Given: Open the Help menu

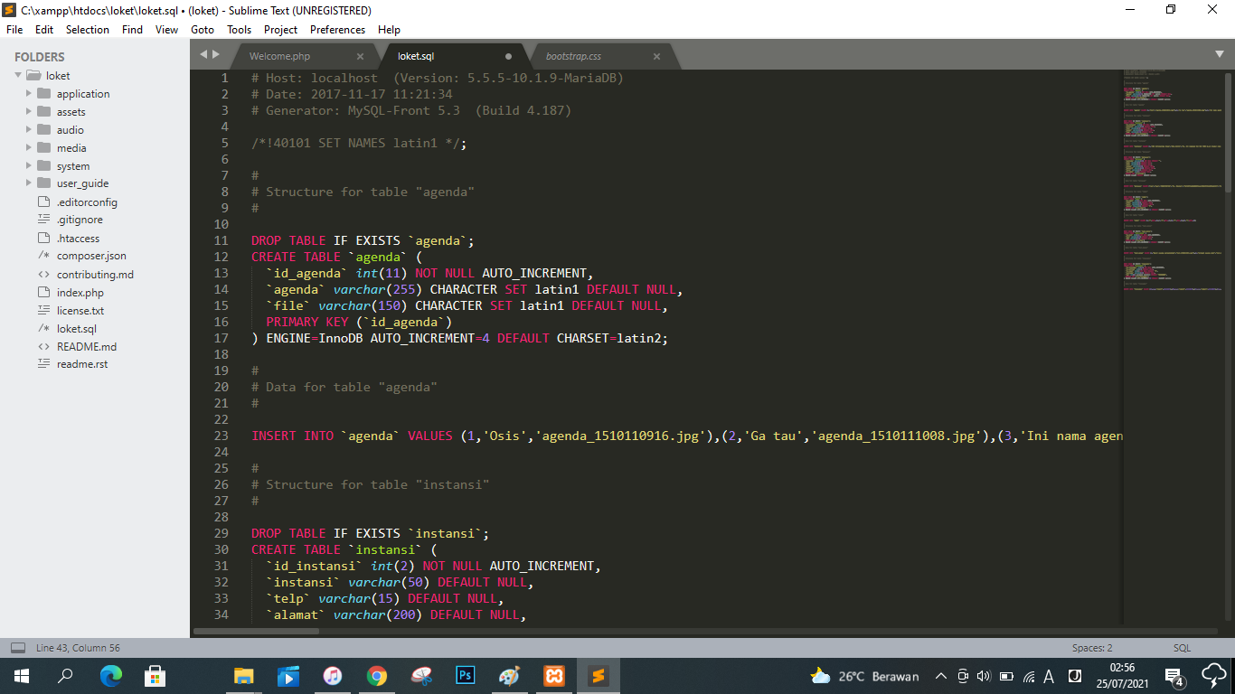Looking at the screenshot, I should [389, 30].
